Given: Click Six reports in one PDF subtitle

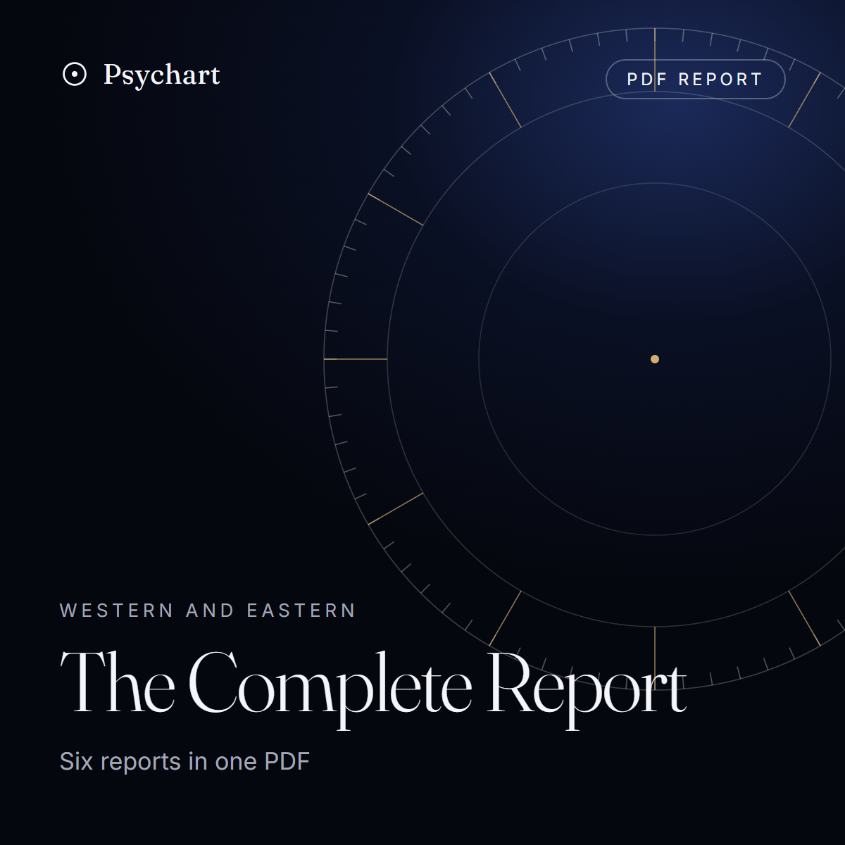Looking at the screenshot, I should 184,762.
